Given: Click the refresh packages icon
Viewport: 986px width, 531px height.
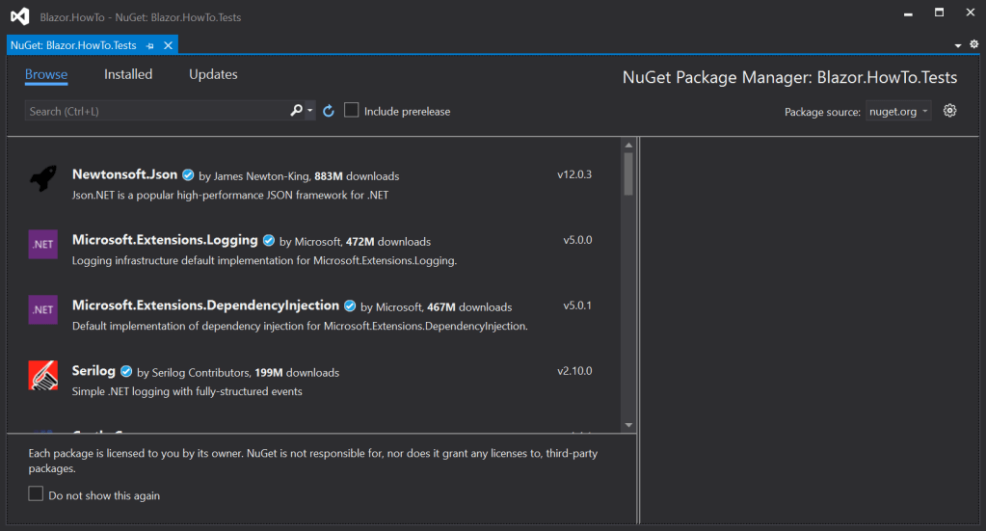Looking at the screenshot, I should [x=329, y=112].
